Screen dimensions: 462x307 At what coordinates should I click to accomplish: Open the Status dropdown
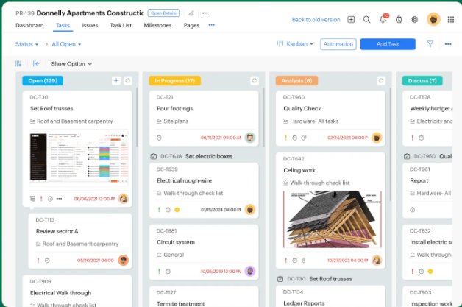tap(26, 44)
